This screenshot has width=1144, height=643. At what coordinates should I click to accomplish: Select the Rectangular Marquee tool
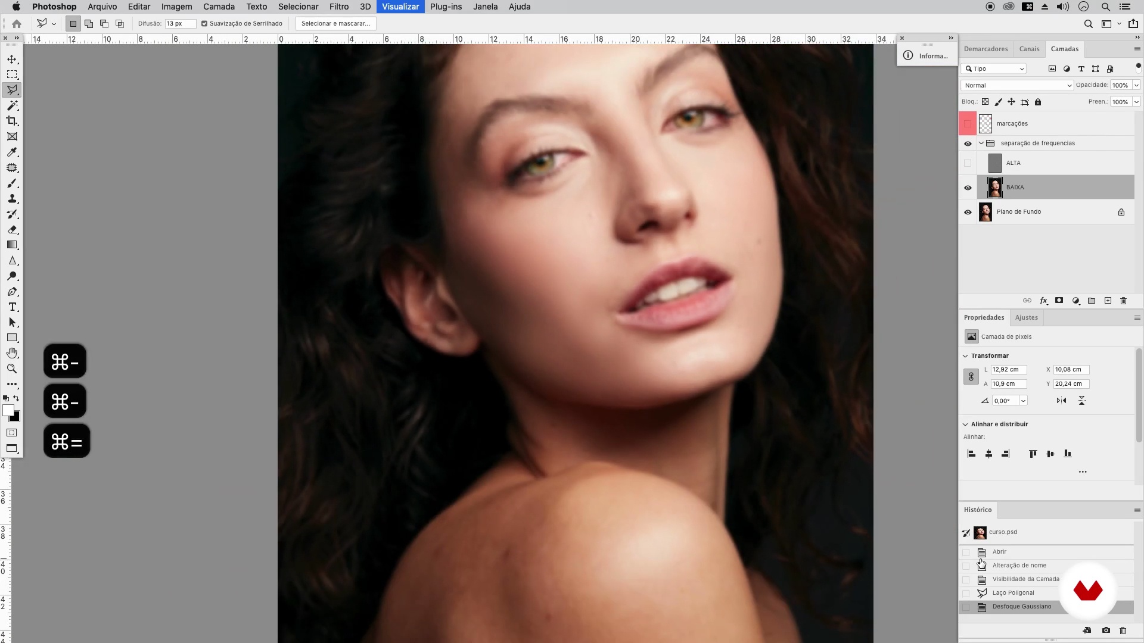click(x=12, y=74)
